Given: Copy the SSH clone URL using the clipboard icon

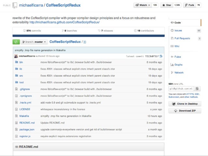Looking at the screenshot, I should pyautogui.click(x=197, y=89).
